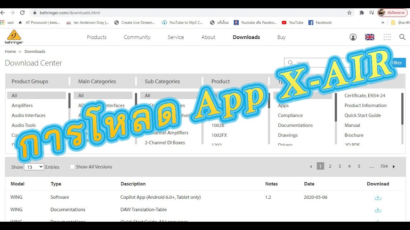
Task: Jump to last page 704
Action: [x=384, y=166]
